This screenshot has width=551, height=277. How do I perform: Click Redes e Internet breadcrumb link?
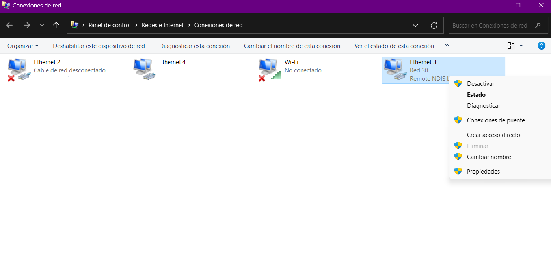[x=162, y=25]
